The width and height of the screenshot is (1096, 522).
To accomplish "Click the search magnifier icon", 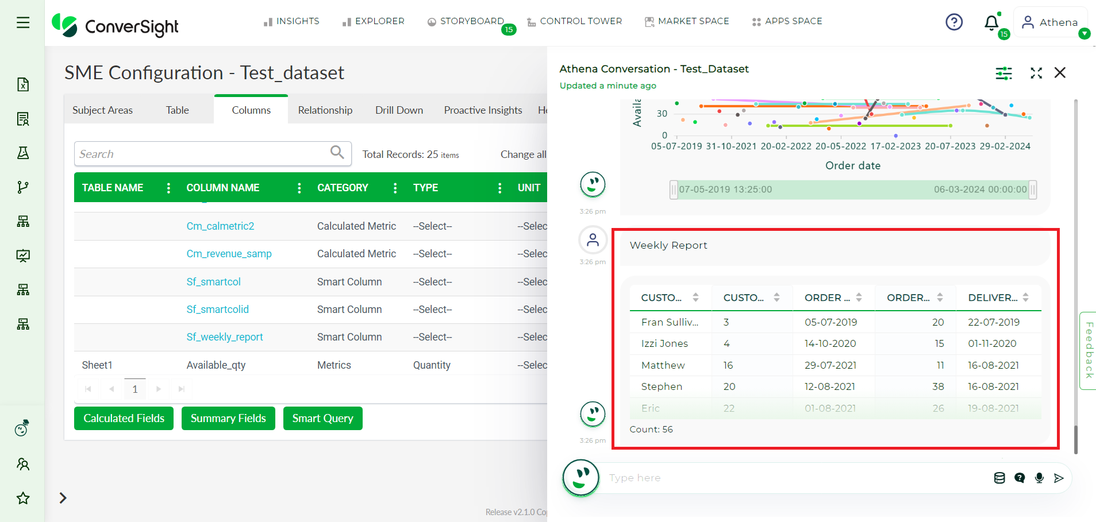I will pyautogui.click(x=337, y=152).
